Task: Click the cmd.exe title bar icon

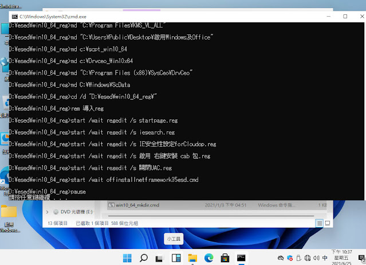Action: click(x=15, y=17)
